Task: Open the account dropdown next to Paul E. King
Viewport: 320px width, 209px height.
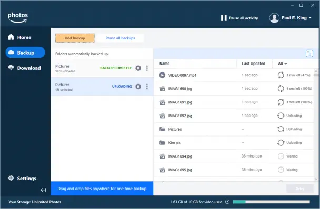Action: (x=310, y=18)
